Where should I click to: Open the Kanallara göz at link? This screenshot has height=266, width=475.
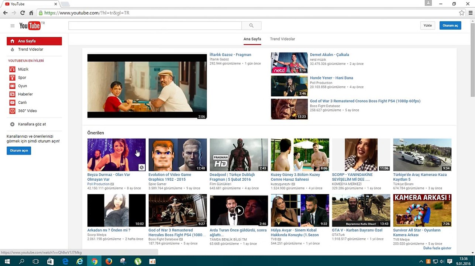point(32,124)
